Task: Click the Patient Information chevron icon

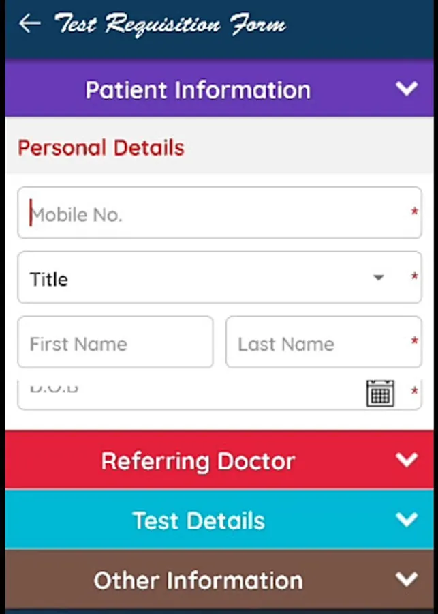Action: click(x=406, y=89)
